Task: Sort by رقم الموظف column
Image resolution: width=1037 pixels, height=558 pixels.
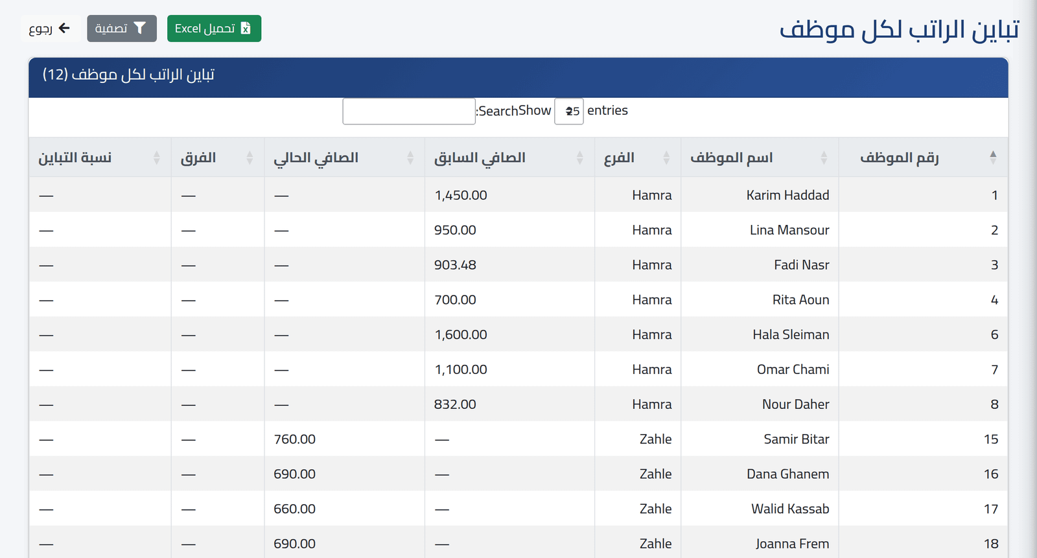Action: [x=923, y=157]
